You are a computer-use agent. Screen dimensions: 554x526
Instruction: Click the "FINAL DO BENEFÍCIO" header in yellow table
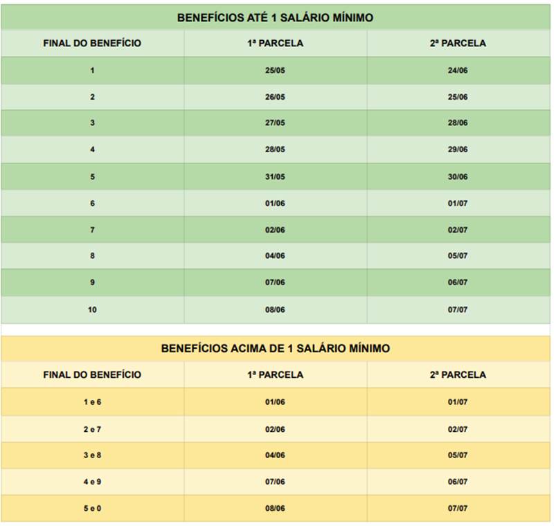point(92,374)
